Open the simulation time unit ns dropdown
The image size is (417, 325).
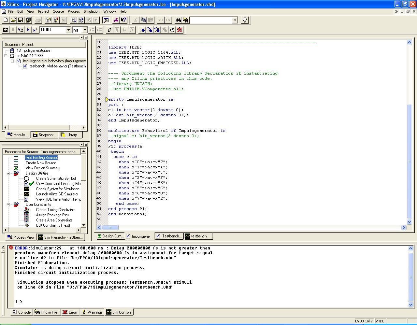(x=85, y=30)
